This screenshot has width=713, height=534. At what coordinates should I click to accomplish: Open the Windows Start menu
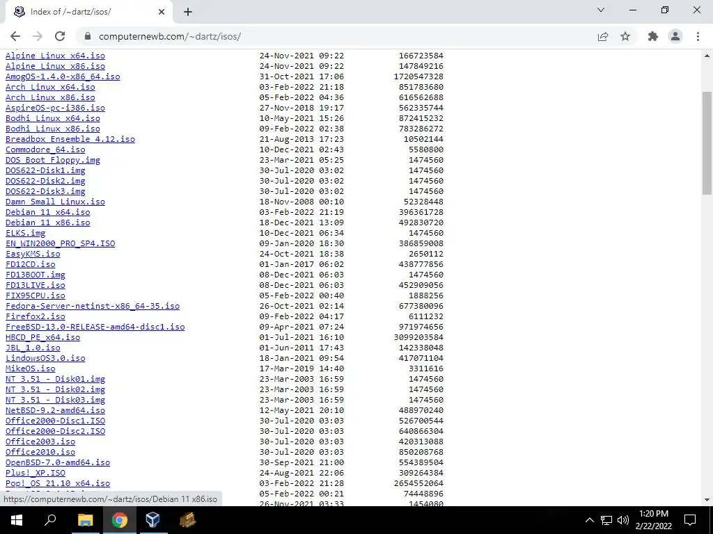[17, 520]
